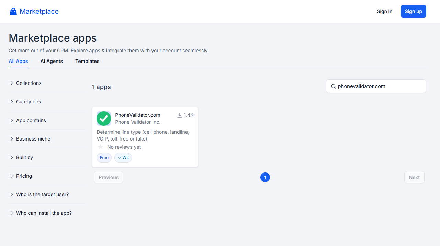Go to the Previous page
440x246 pixels.
[x=109, y=177]
